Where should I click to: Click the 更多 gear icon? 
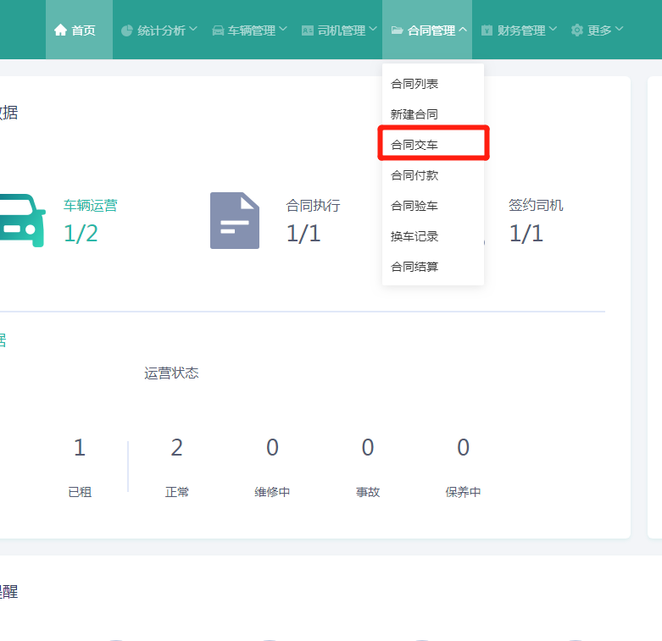pyautogui.click(x=577, y=30)
